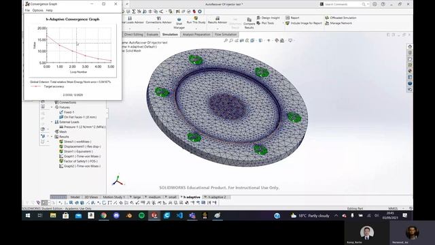Select Pressure-1 external load
This screenshot has height=245, width=435.
(82, 127)
